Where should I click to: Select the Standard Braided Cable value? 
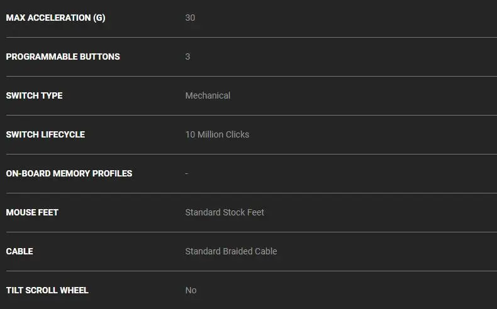coord(231,251)
